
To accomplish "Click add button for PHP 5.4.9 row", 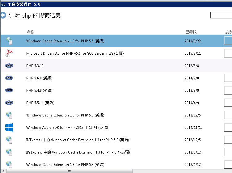I will pos(228,90).
